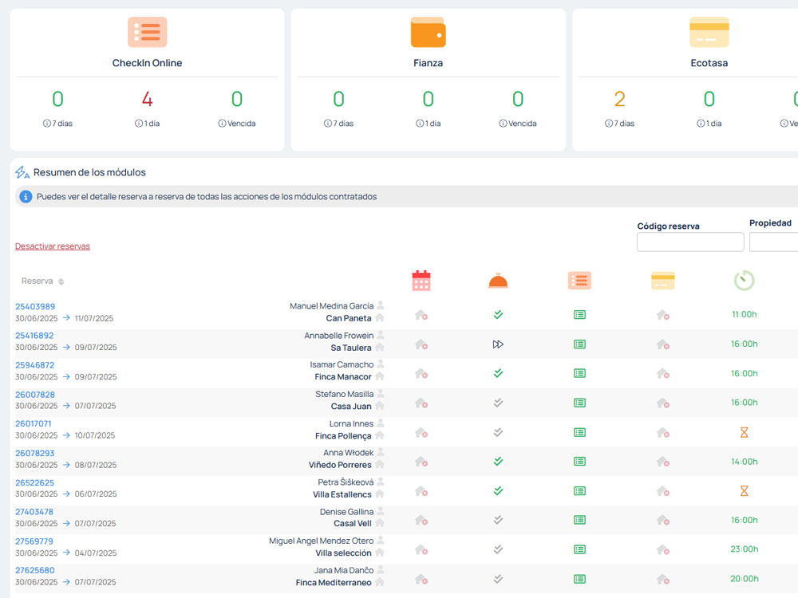Open reservation 26522625

34,482
